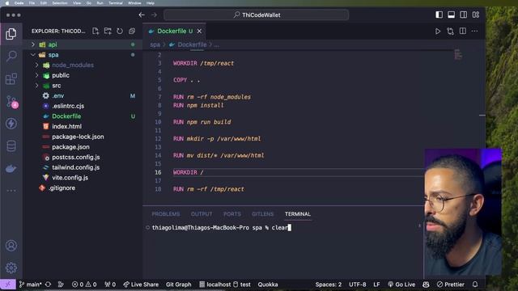Customize layout icon in title bar

tap(476, 15)
